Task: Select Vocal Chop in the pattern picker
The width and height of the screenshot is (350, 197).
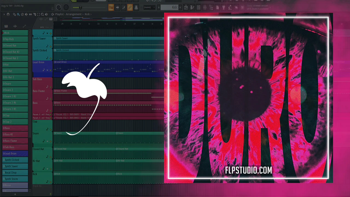Action: (x=15, y=173)
